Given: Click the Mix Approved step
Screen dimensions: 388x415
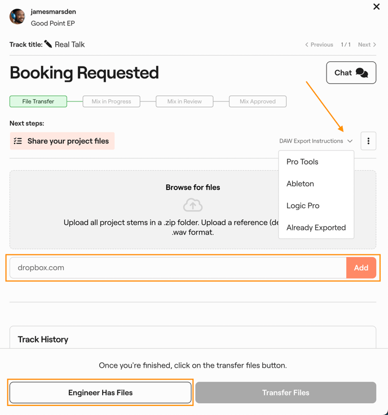Looking at the screenshot, I should [258, 101].
